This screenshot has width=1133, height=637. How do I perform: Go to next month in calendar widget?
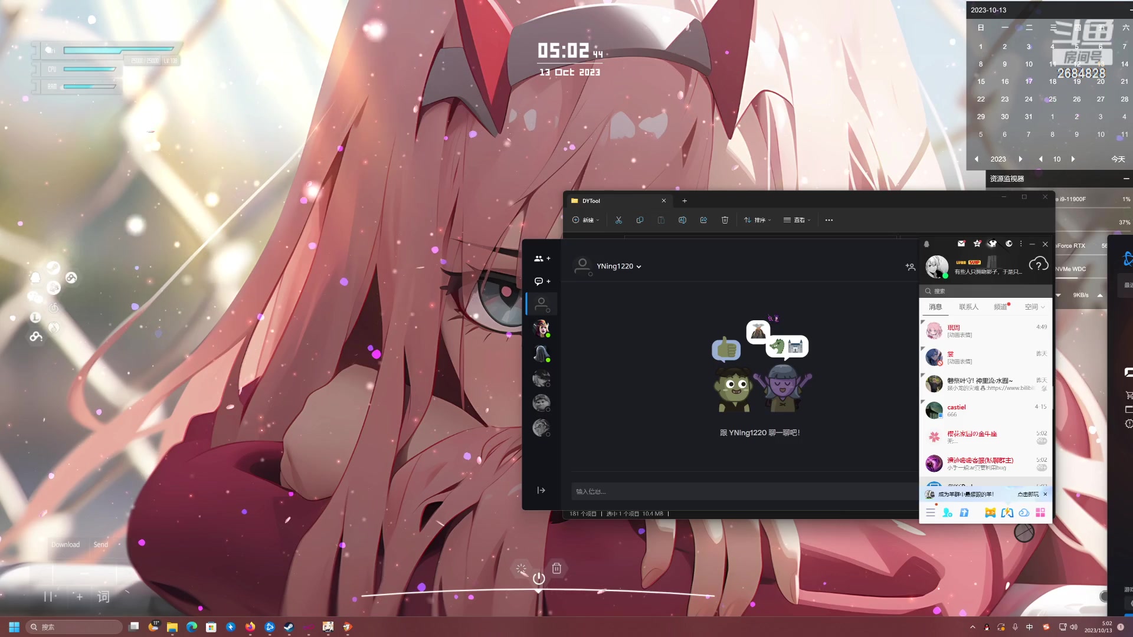pyautogui.click(x=1073, y=159)
